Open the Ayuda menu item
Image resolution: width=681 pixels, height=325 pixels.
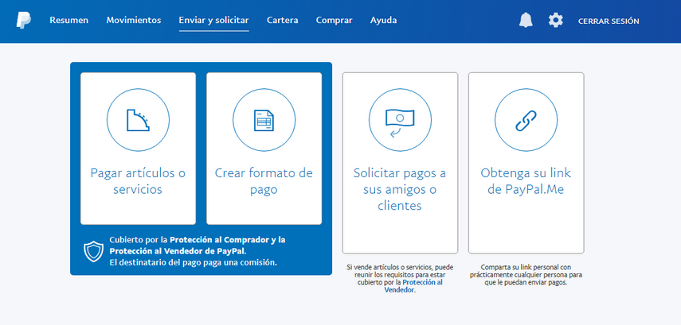pyautogui.click(x=383, y=21)
